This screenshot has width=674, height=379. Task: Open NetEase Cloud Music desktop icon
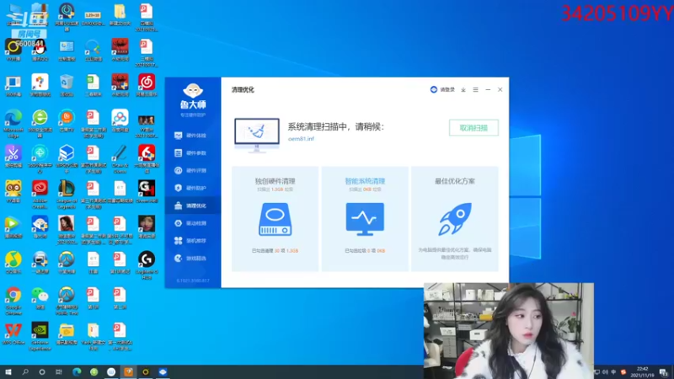click(147, 86)
